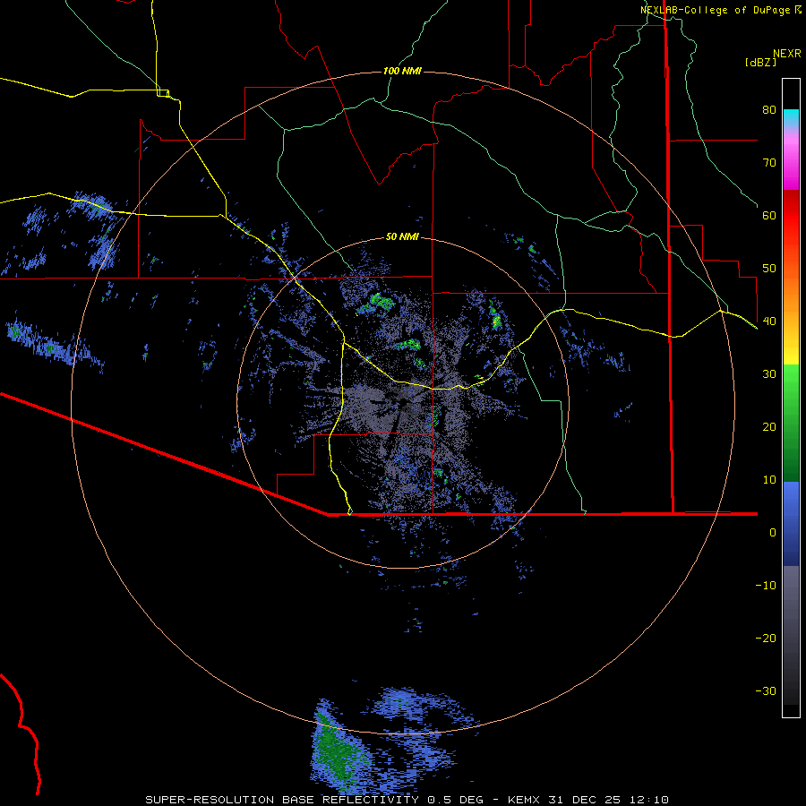This screenshot has height=806, width=806.
Task: Click the NEXLAB-College of DuPage watermark text
Action: [x=716, y=10]
